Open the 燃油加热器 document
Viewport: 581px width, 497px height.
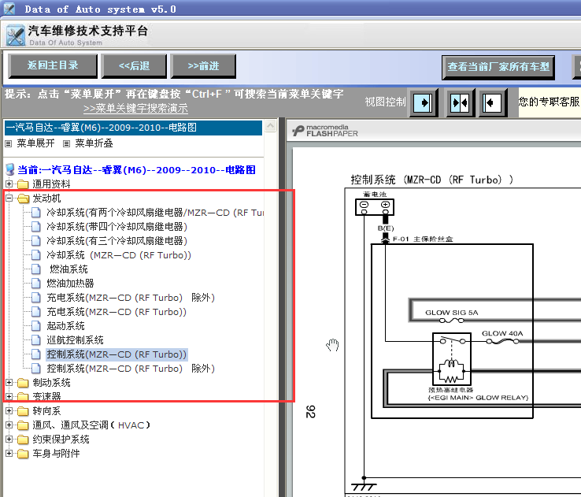tap(70, 284)
